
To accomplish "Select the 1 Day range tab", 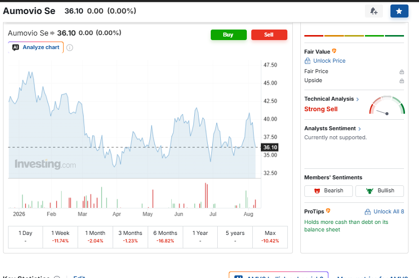I will coord(26,237).
